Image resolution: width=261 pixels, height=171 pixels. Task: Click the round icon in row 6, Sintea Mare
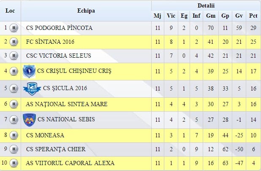(x=14, y=104)
